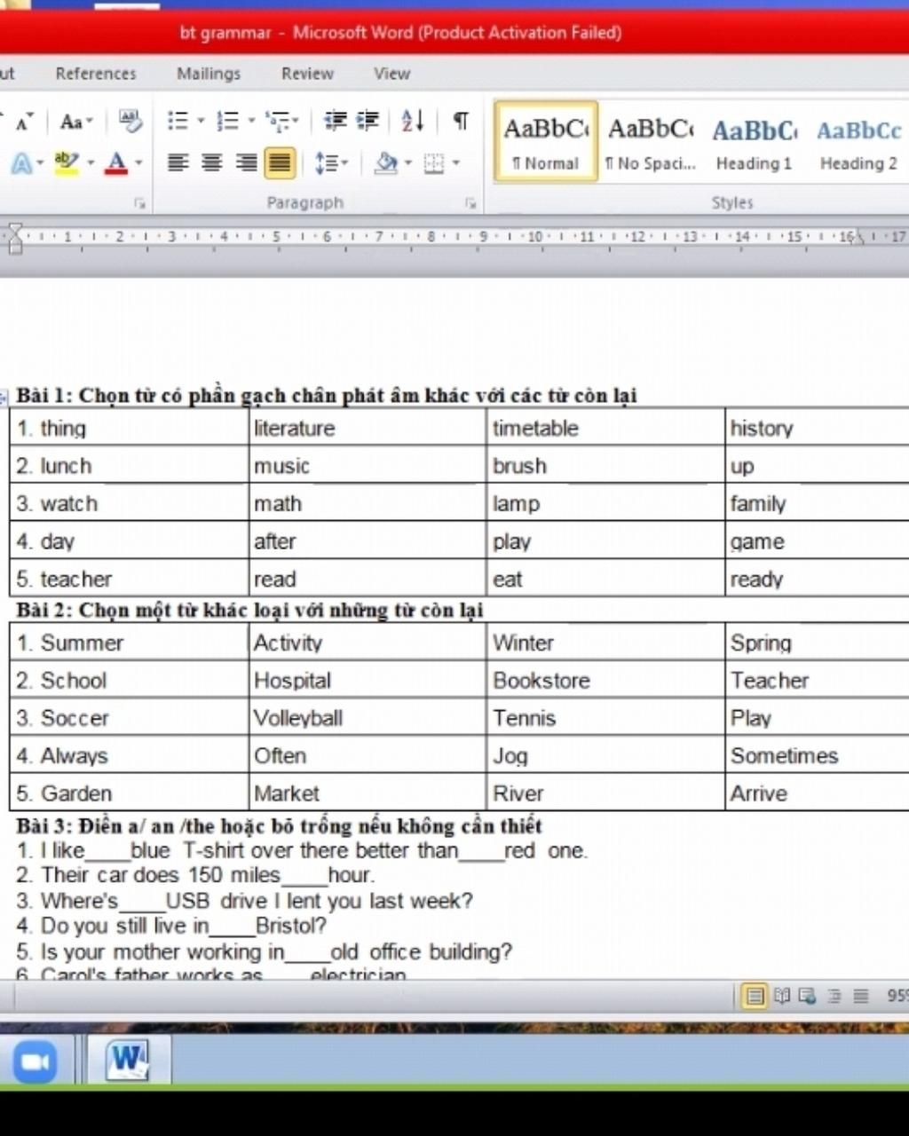909x1136 pixels.
Task: Expand the multilevel list dropdown arrow
Action: point(296,121)
